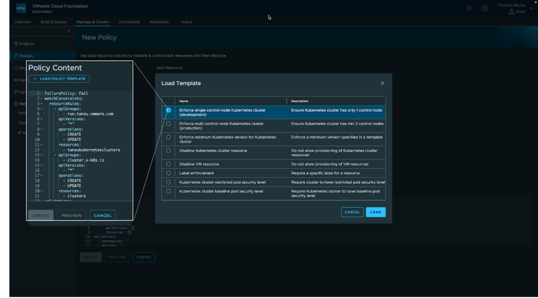Click 'Require a specific label for a resource'
This screenshot has width=538, height=298.
(x=325, y=173)
